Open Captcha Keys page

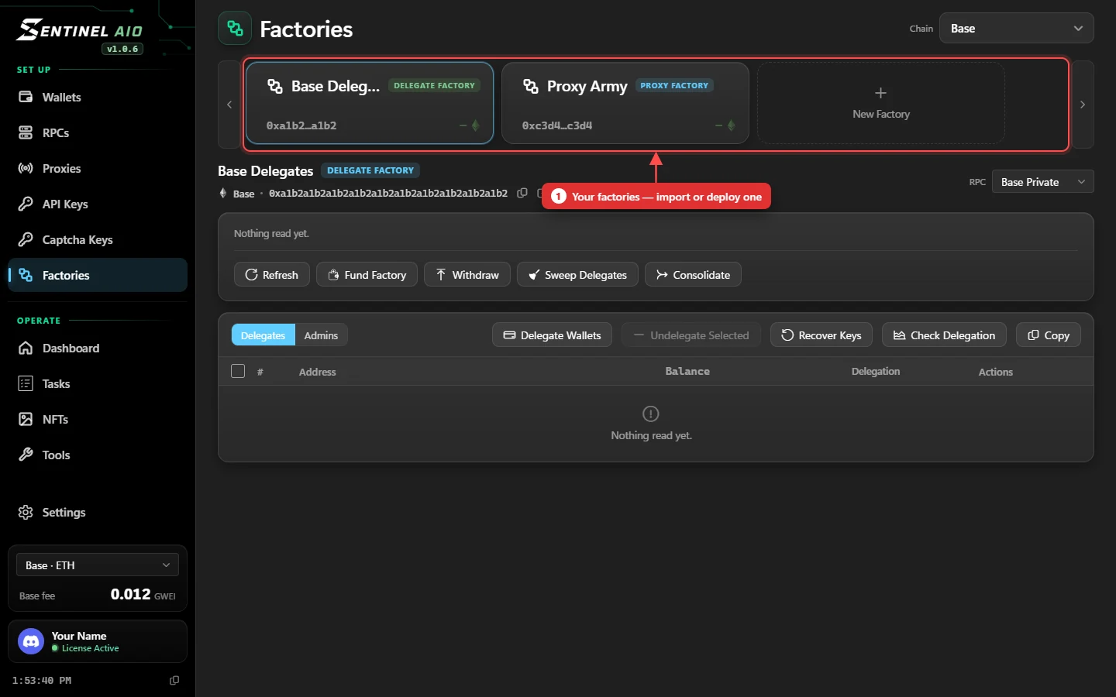98,240
